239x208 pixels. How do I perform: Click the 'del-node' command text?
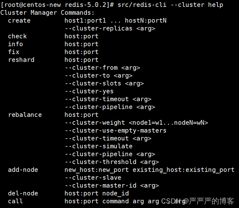(x=23, y=193)
